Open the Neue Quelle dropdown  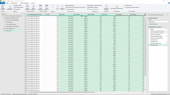(129, 5)
